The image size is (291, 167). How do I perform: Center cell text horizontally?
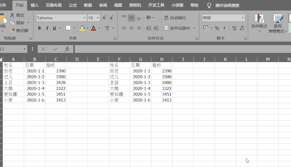point(131,28)
